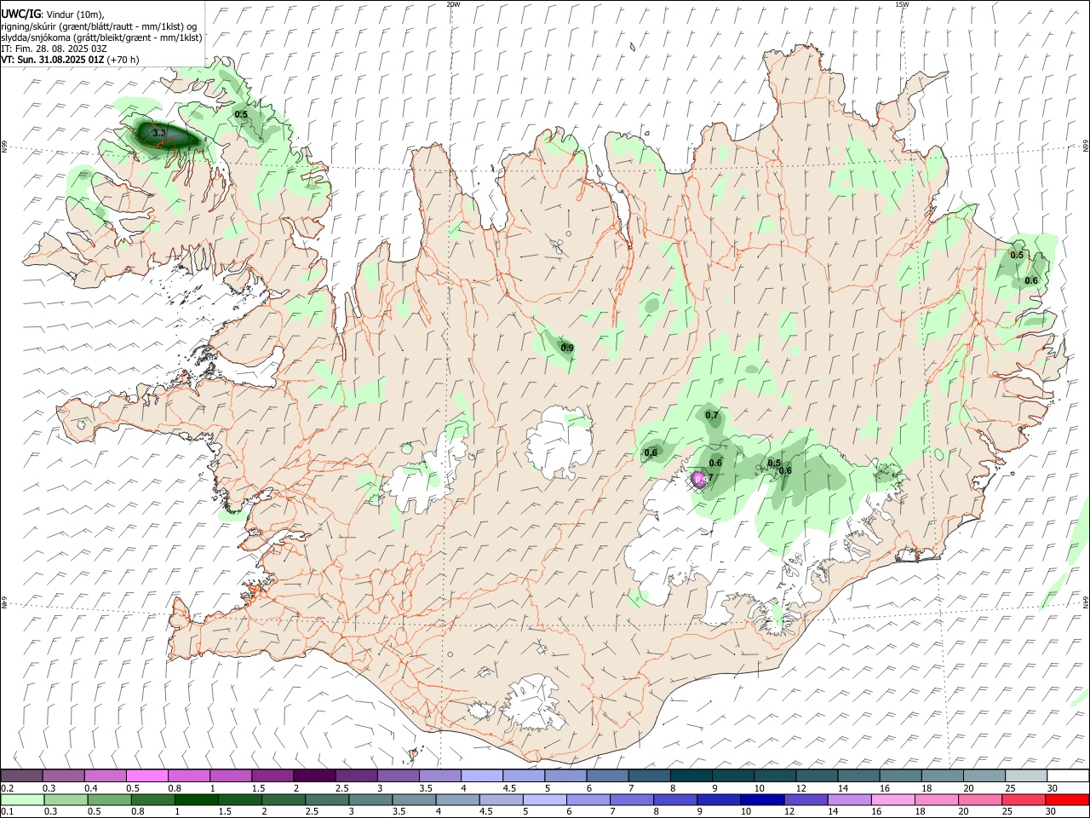Screen dimensions: 1090x818
Task: Click the '0.2' number in the upper legend row
Action: [7, 788]
